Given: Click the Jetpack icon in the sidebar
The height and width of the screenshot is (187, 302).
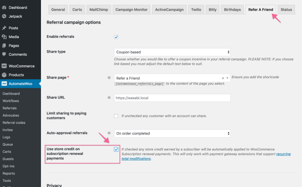Looking at the screenshot, I should click(4, 16).
